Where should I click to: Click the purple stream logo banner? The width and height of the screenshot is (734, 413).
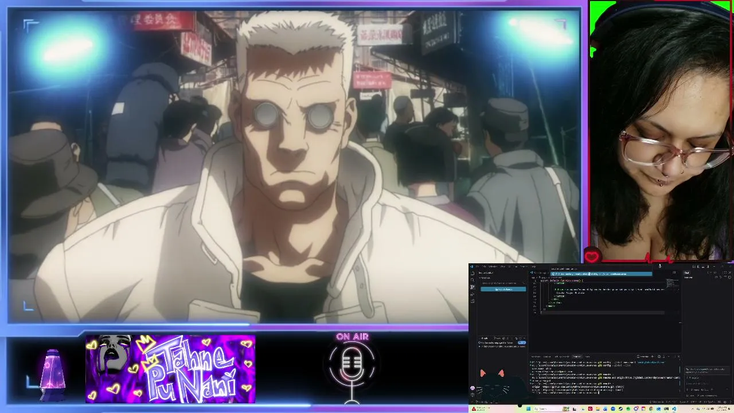[x=170, y=369]
